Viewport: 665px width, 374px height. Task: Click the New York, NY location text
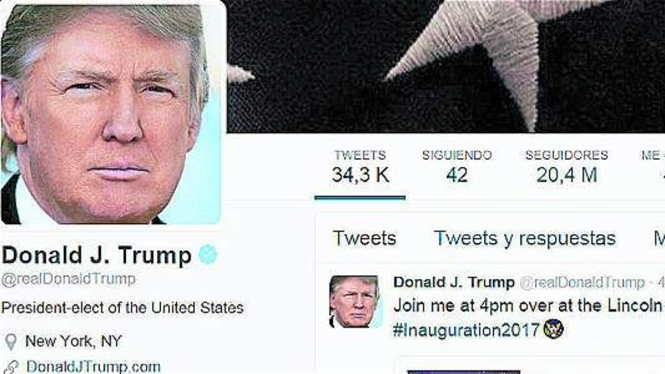coord(74,341)
